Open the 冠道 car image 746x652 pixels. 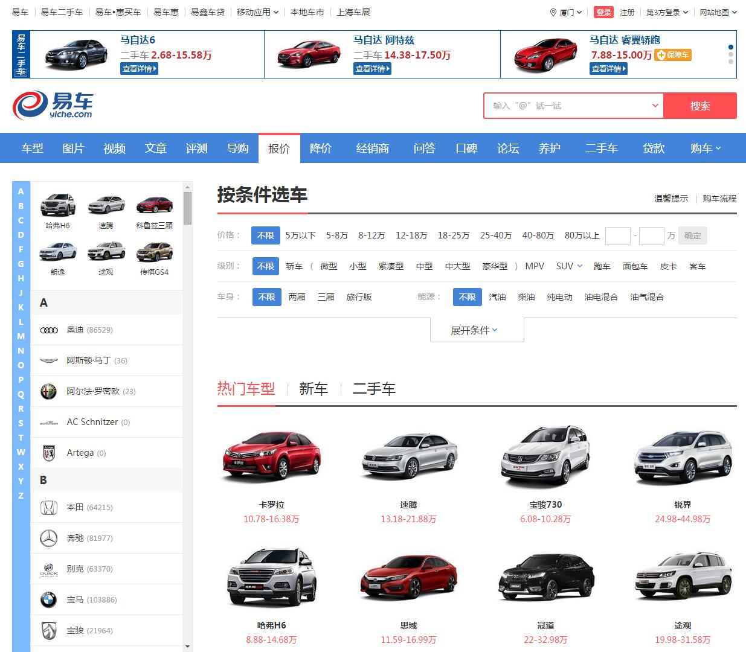(x=545, y=578)
